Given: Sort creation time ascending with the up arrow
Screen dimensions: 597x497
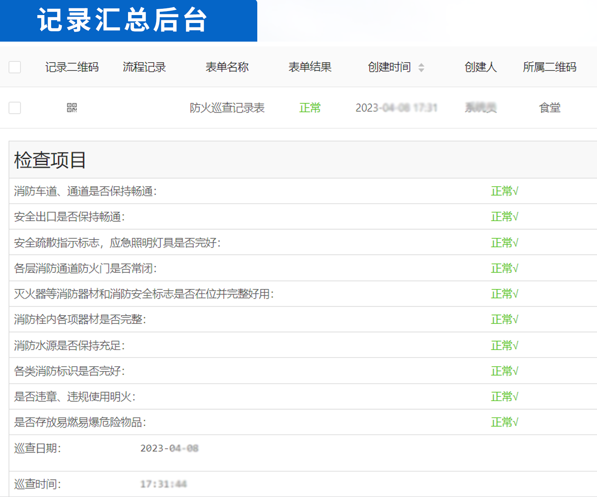Looking at the screenshot, I should (x=421, y=64).
